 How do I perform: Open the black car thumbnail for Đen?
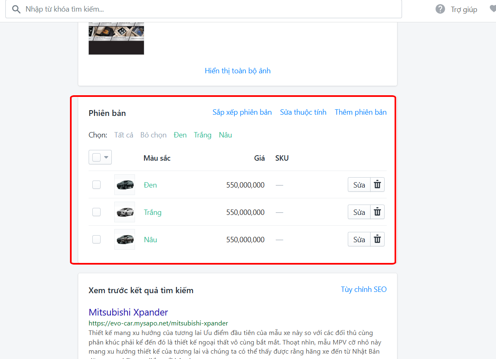click(x=125, y=184)
